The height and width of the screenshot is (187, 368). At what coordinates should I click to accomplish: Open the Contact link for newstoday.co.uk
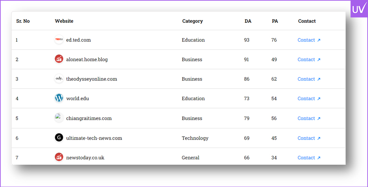tap(309, 158)
